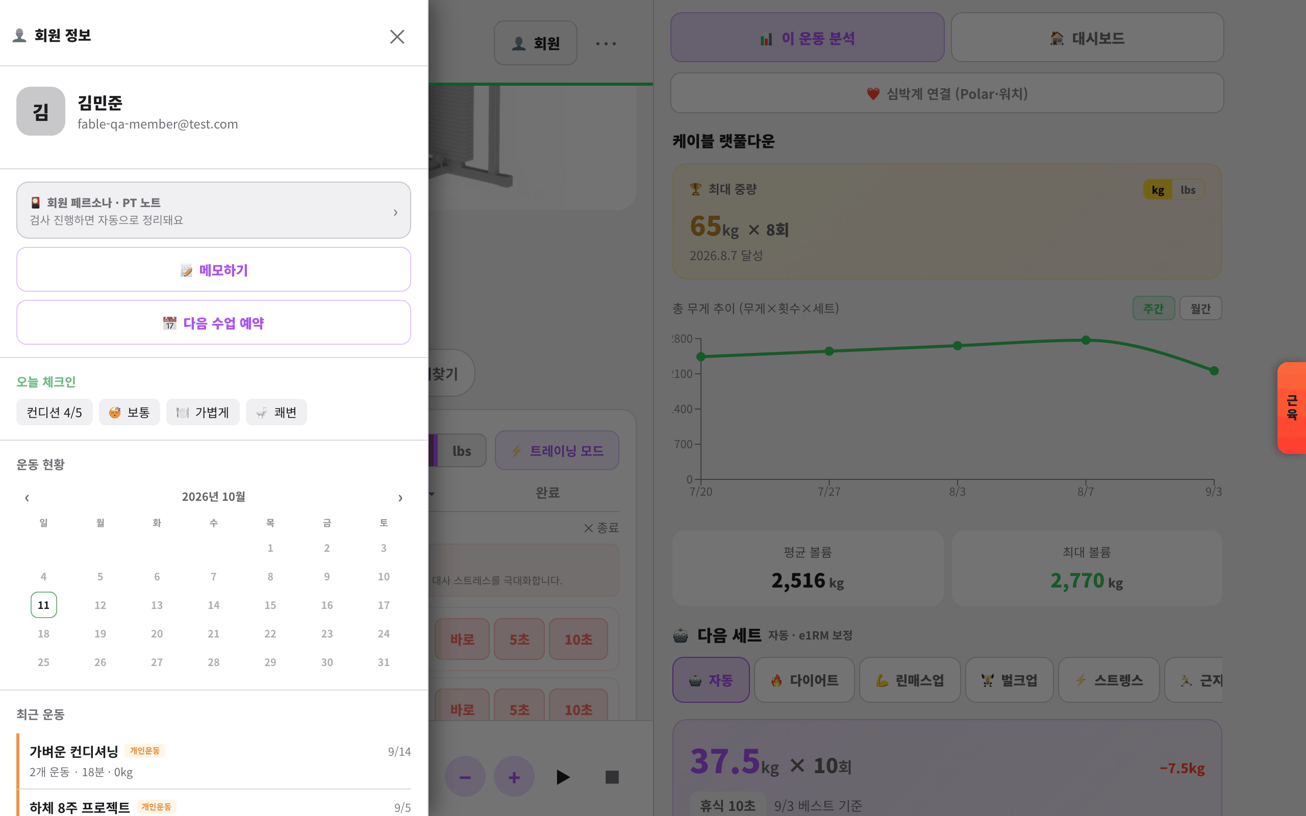This screenshot has width=1306, height=816.
Task: Select 주간 chart view
Action: [x=1153, y=308]
